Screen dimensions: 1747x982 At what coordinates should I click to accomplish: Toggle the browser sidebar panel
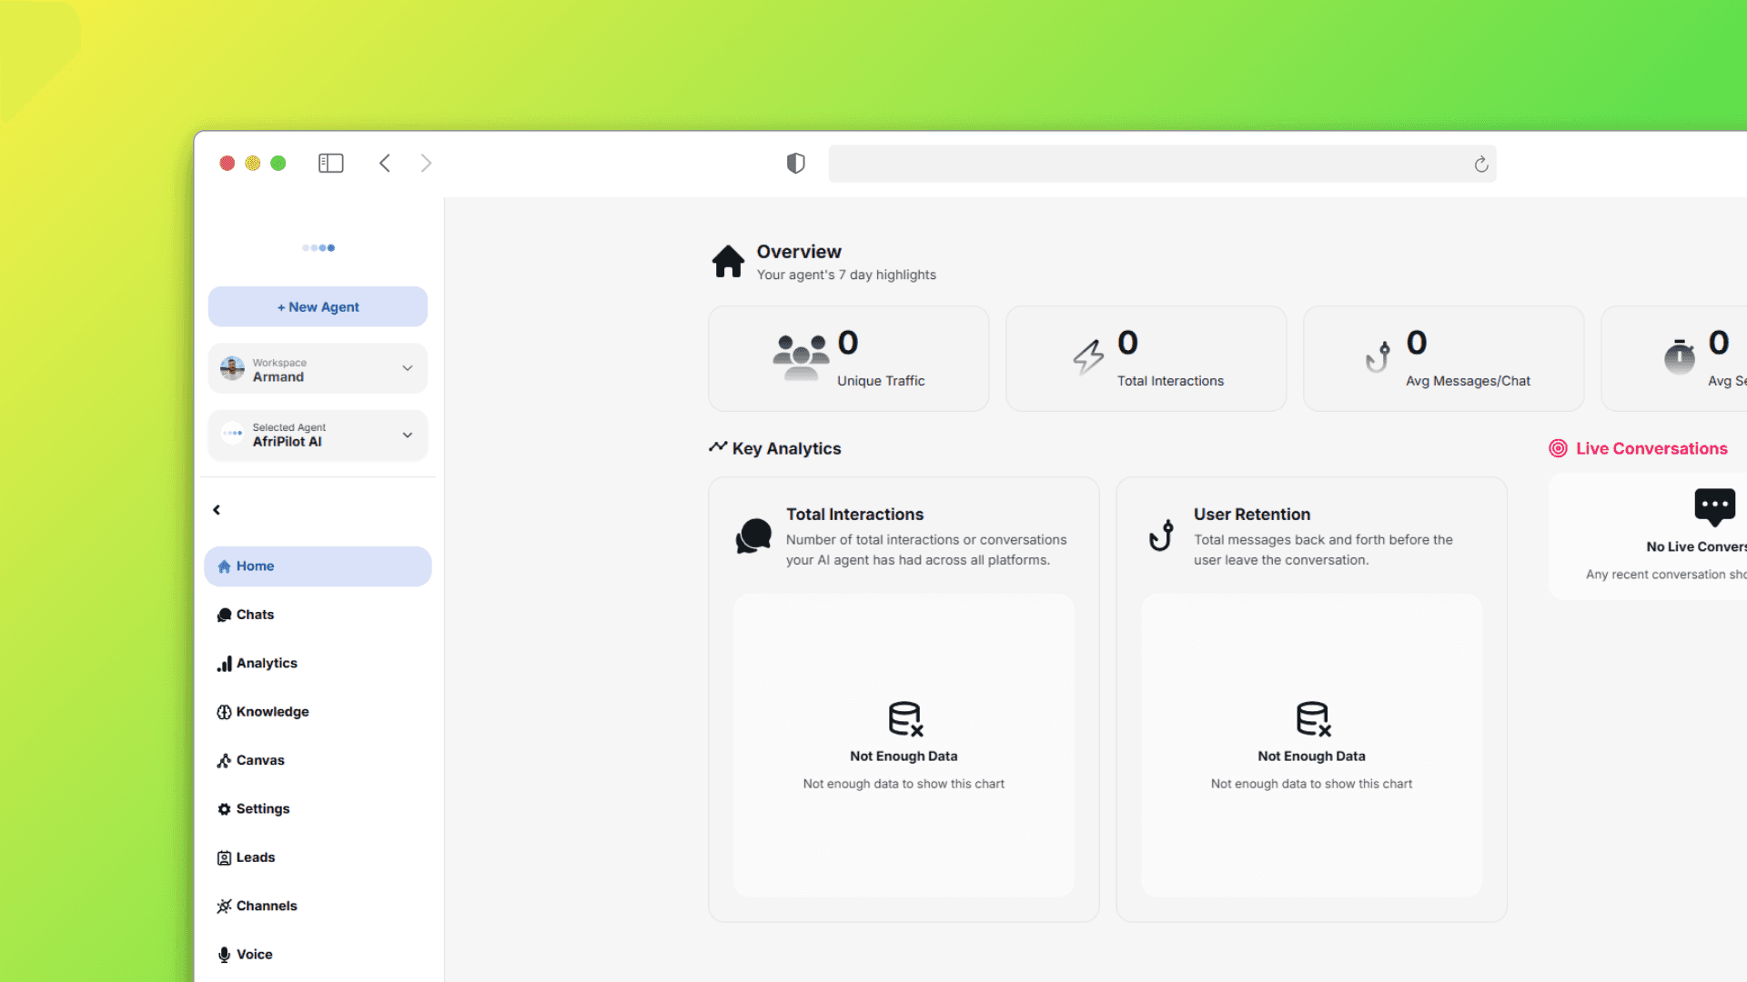[x=330, y=164]
